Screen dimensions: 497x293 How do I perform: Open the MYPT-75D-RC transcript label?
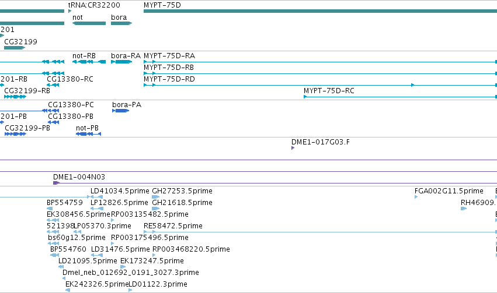[329, 91]
